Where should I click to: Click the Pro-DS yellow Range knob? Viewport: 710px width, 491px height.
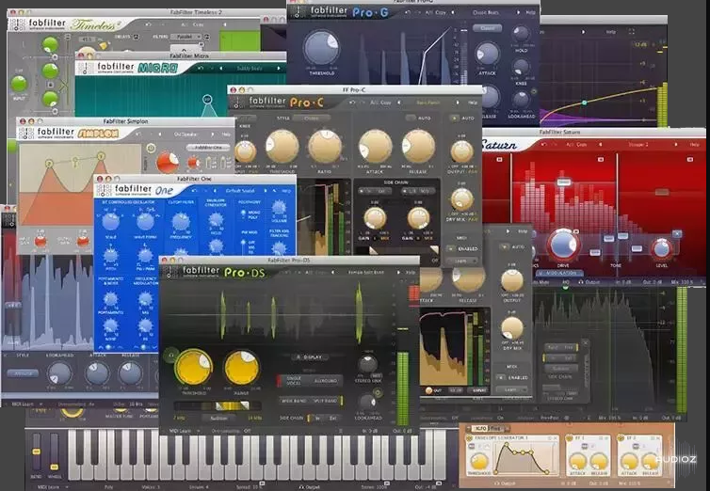(x=242, y=367)
